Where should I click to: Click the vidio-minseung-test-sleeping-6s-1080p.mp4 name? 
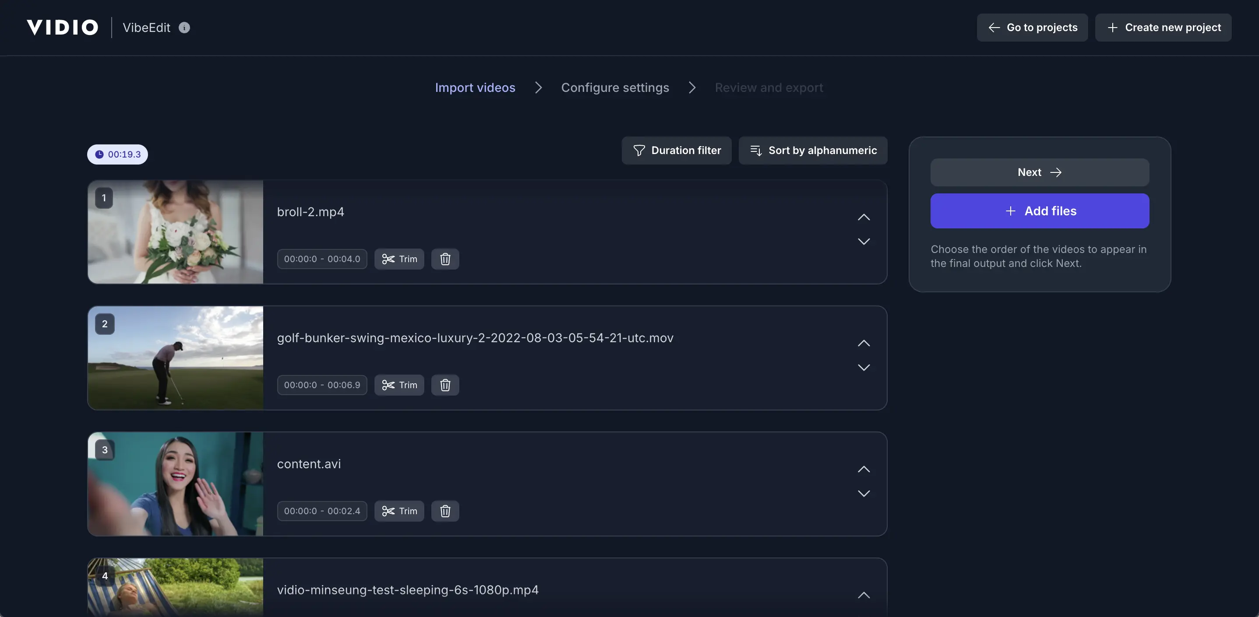click(408, 590)
